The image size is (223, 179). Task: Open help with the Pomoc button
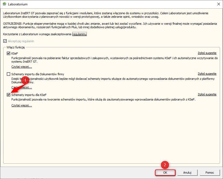point(210,173)
